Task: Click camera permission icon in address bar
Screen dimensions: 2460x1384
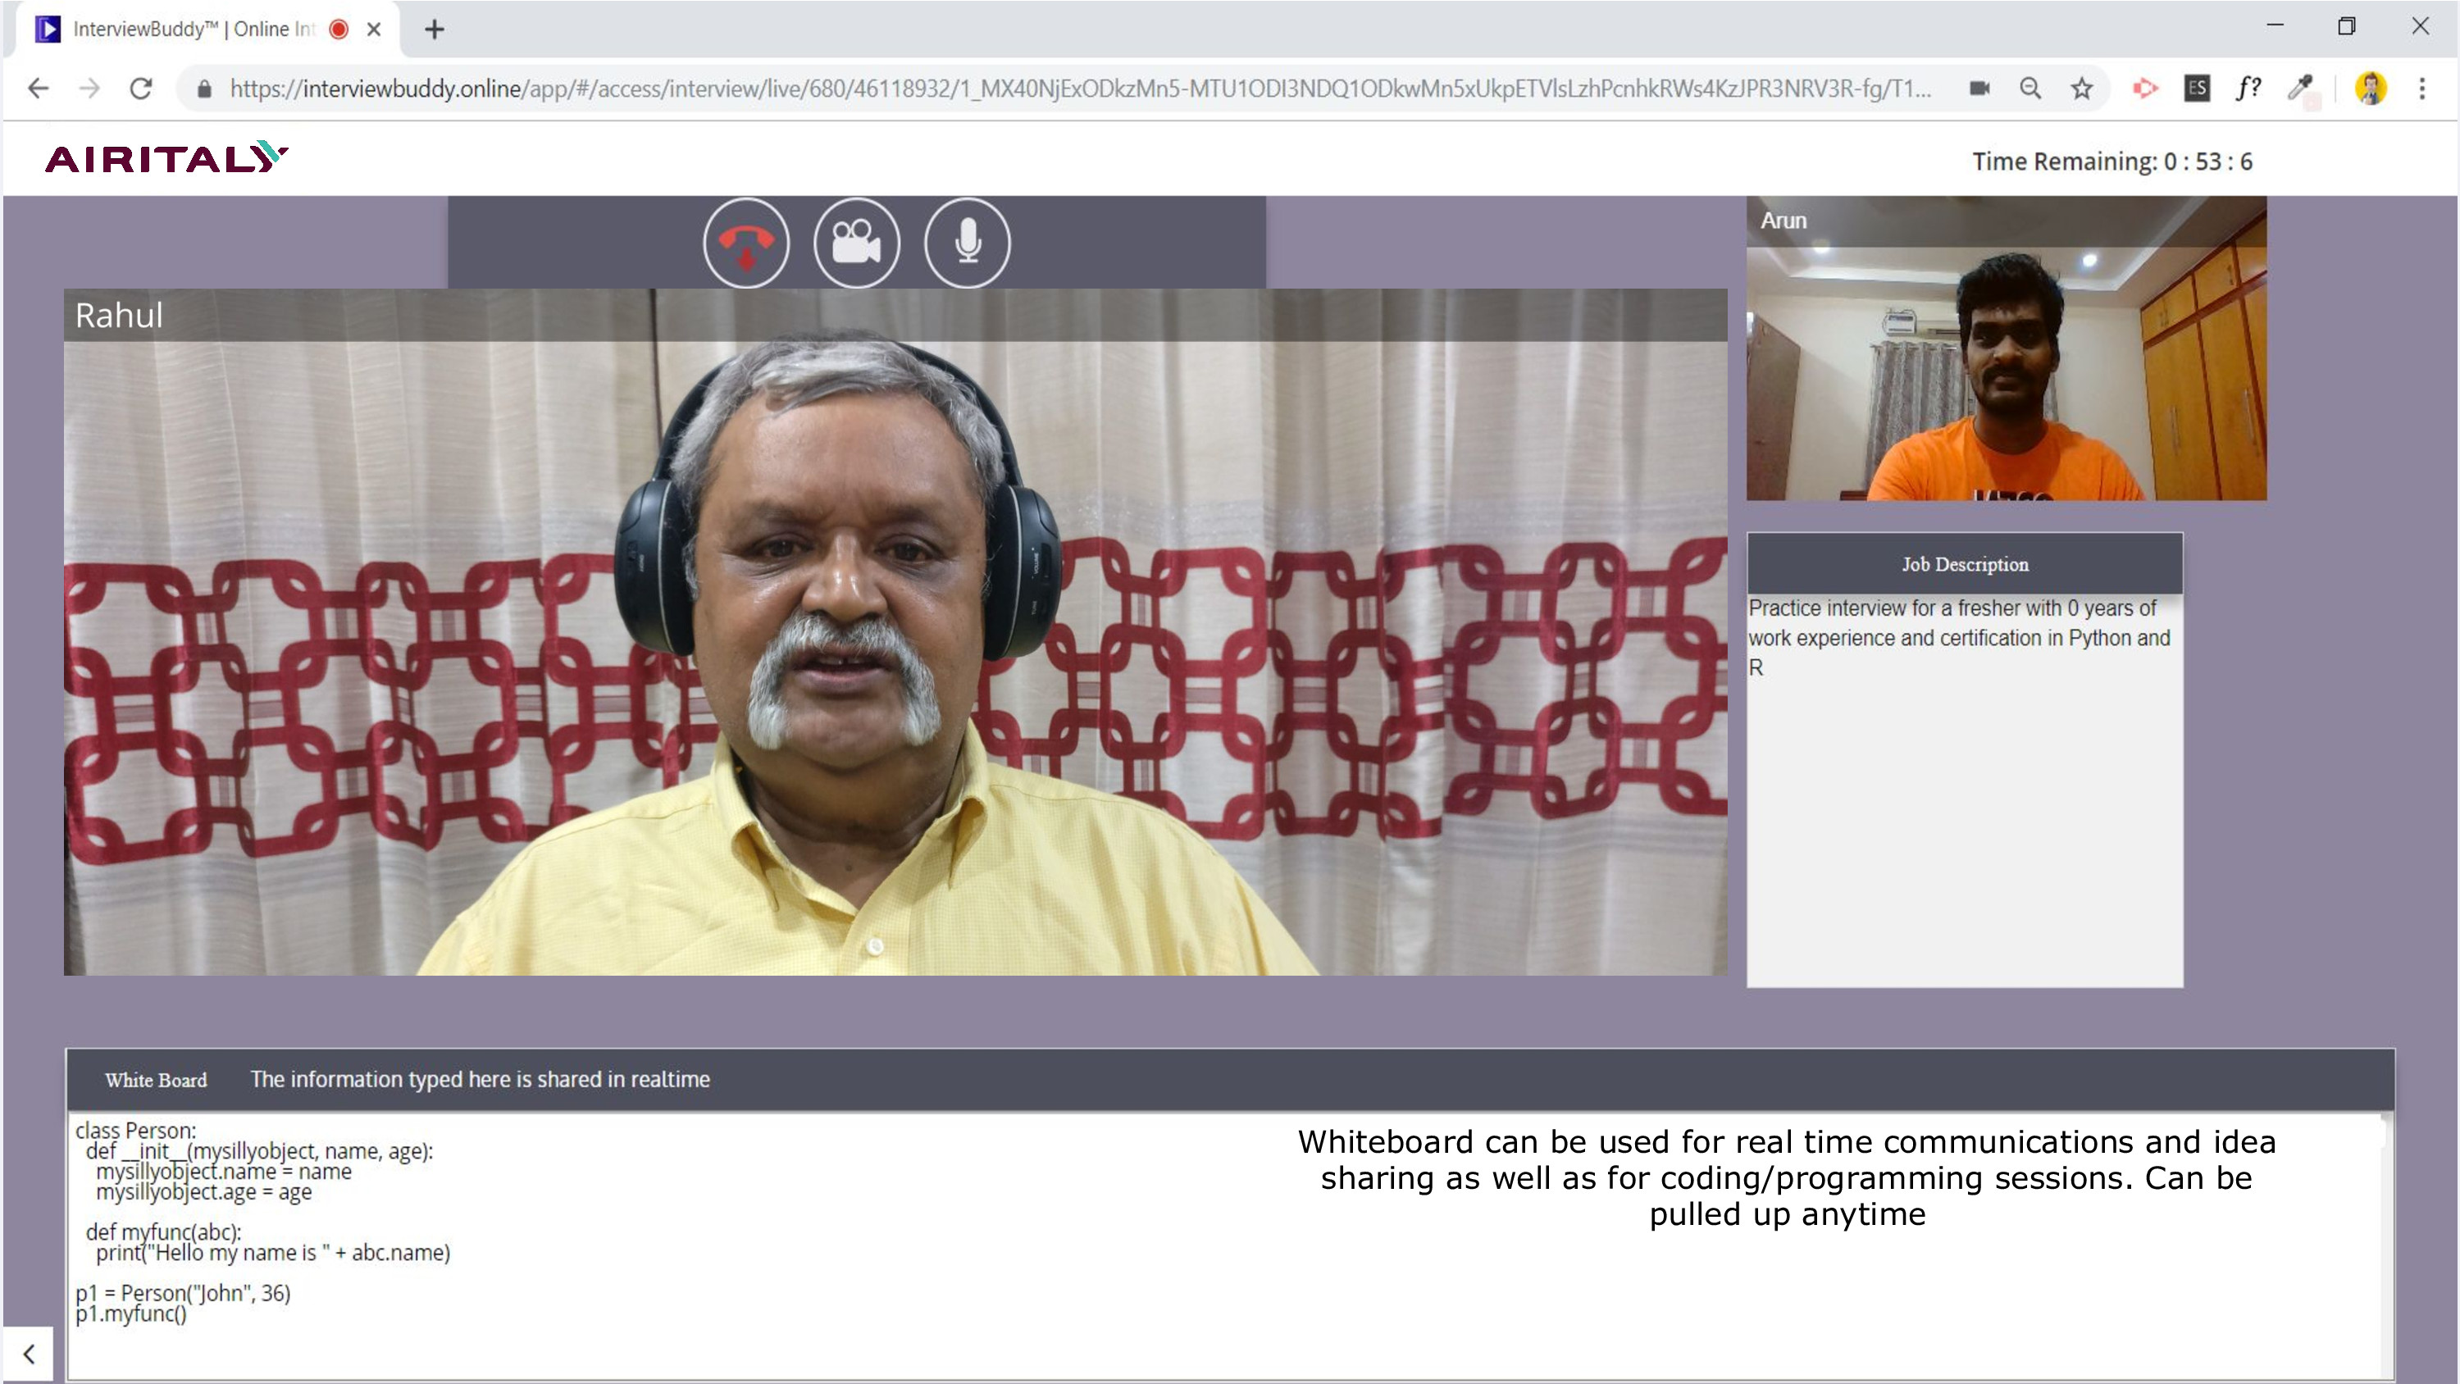Action: click(1979, 89)
